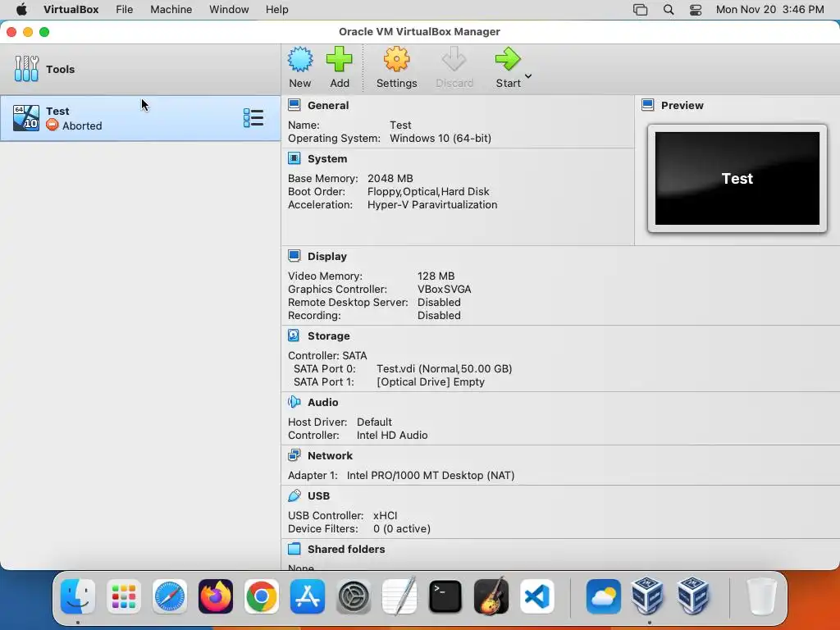The width and height of the screenshot is (840, 630).
Task: Open the VirtualBox application menu
Action: 71,10
